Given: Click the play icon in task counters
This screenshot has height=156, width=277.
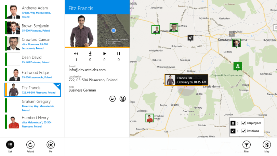Looking at the screenshot, I should point(104,53).
